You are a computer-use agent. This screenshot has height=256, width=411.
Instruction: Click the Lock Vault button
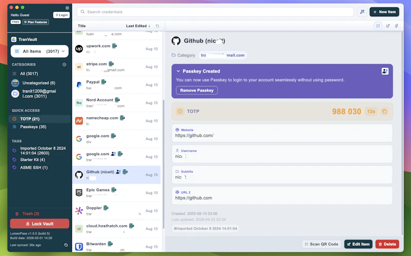(x=40, y=224)
